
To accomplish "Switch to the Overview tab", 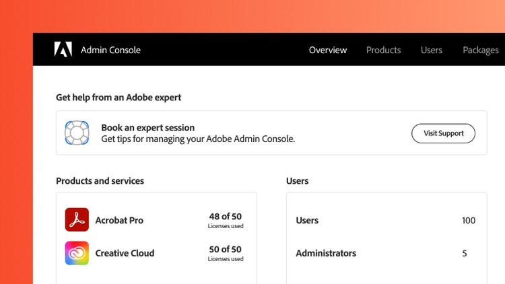I will (x=328, y=50).
